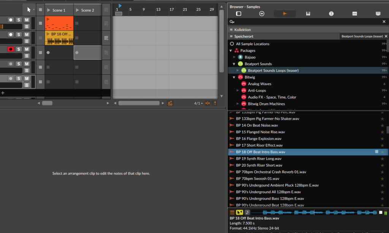Viewport: 389px width, 233px height.
Task: Solo the first track
Action: click(19, 20)
